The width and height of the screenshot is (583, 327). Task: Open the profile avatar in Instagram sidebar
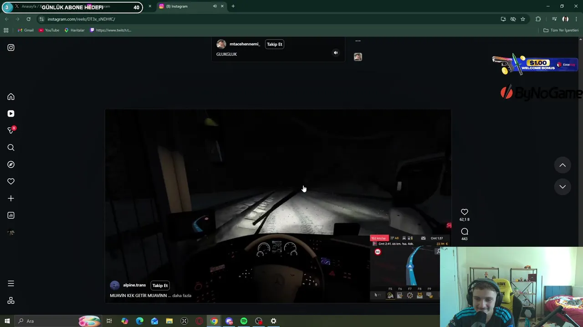11,233
